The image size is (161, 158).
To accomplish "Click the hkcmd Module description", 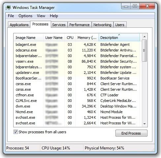I will (x=112, y=112).
